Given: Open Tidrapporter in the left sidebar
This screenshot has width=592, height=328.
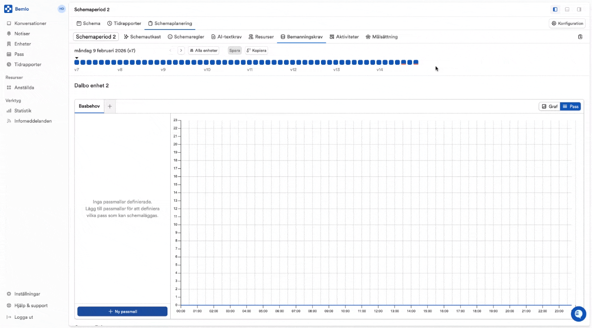Looking at the screenshot, I should coord(28,64).
